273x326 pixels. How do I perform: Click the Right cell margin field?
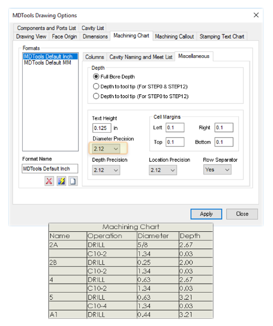coord(224,128)
